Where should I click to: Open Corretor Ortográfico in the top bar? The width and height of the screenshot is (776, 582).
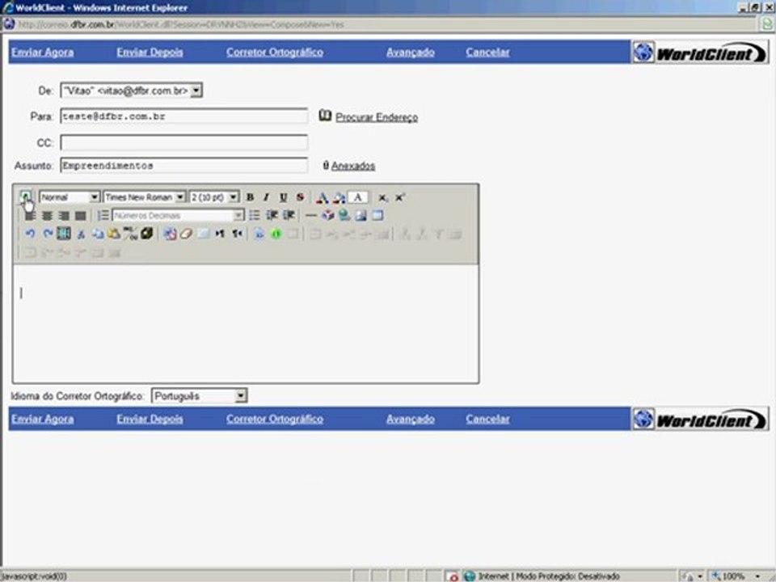275,52
